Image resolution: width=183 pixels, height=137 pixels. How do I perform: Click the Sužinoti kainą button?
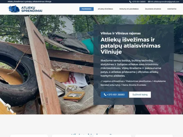coord(140,95)
